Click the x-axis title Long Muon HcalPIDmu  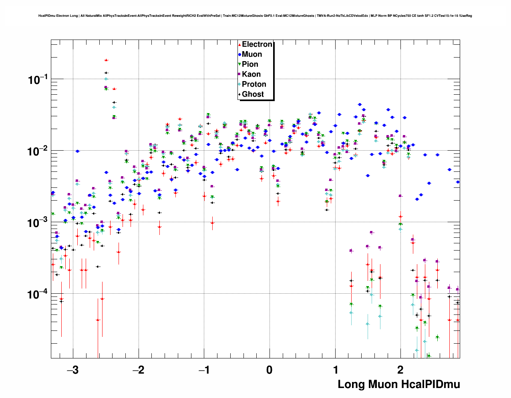pyautogui.click(x=398, y=384)
